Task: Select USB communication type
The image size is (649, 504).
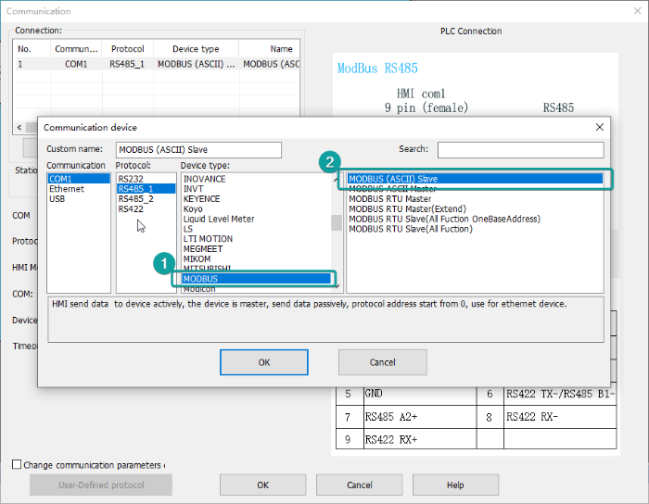Action: click(x=57, y=199)
